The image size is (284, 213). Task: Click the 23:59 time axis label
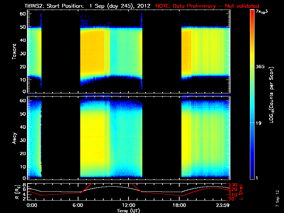[223, 205]
